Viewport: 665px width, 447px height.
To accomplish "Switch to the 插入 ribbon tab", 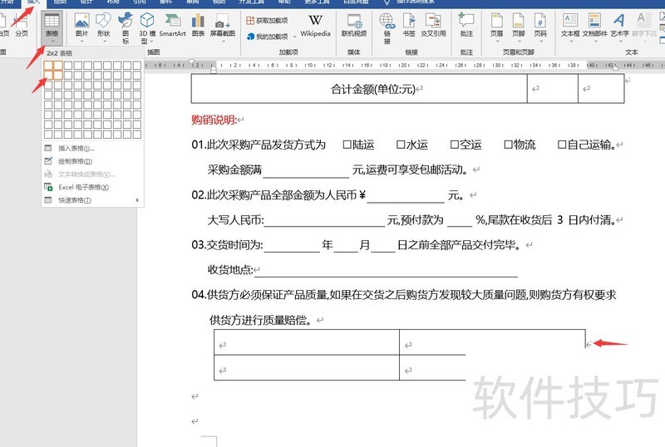I will tap(33, 2).
